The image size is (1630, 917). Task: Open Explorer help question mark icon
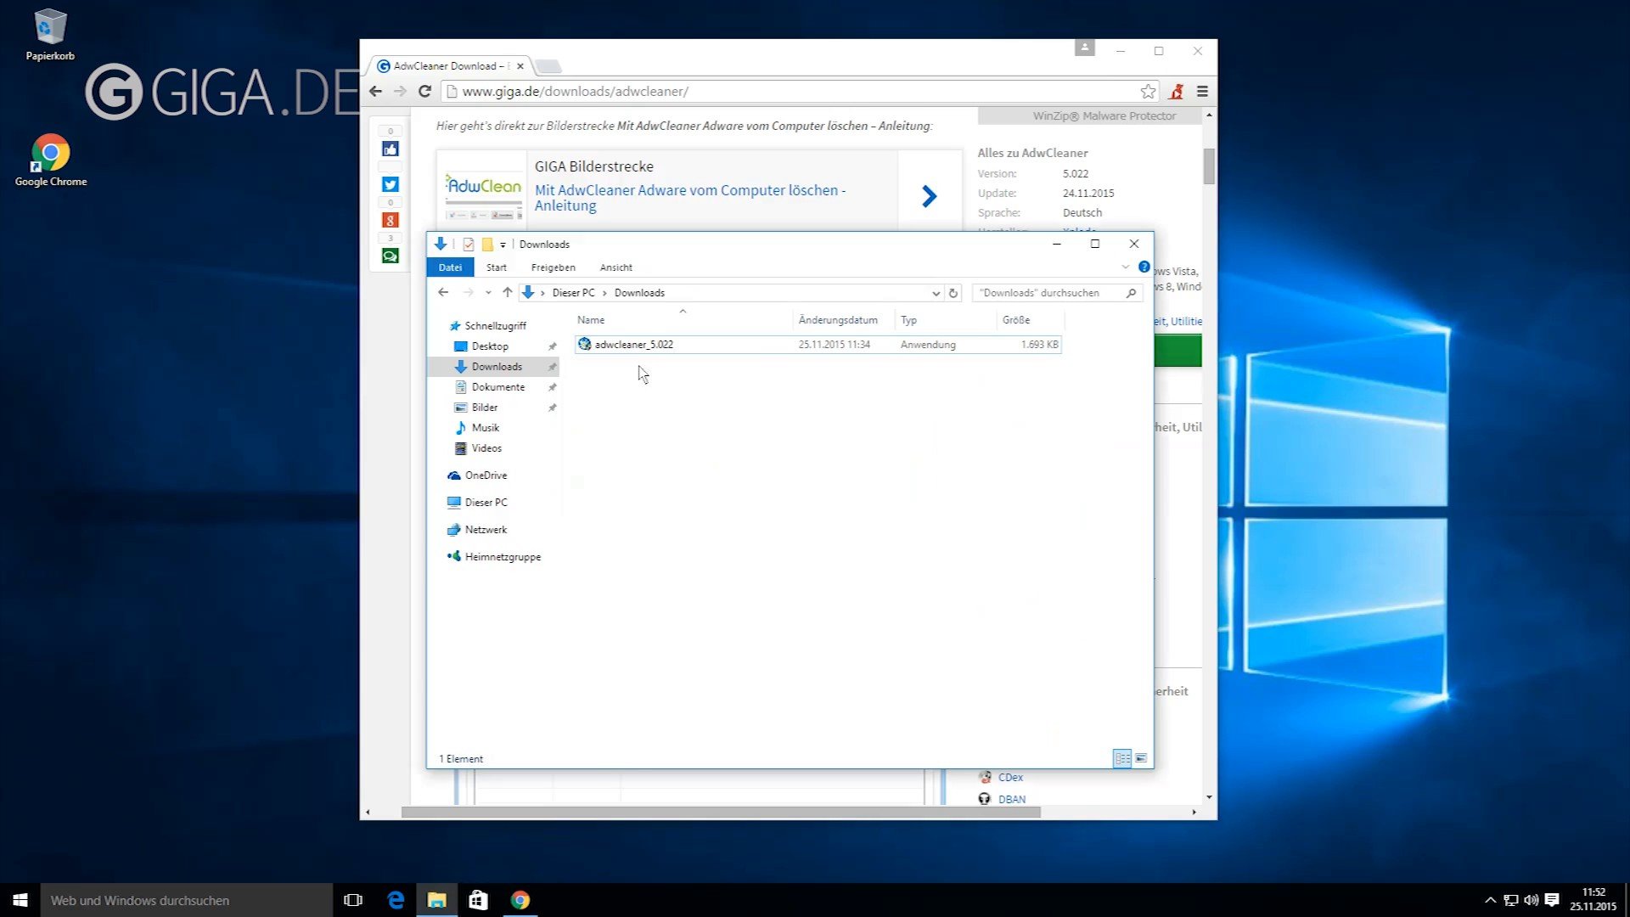tap(1144, 267)
